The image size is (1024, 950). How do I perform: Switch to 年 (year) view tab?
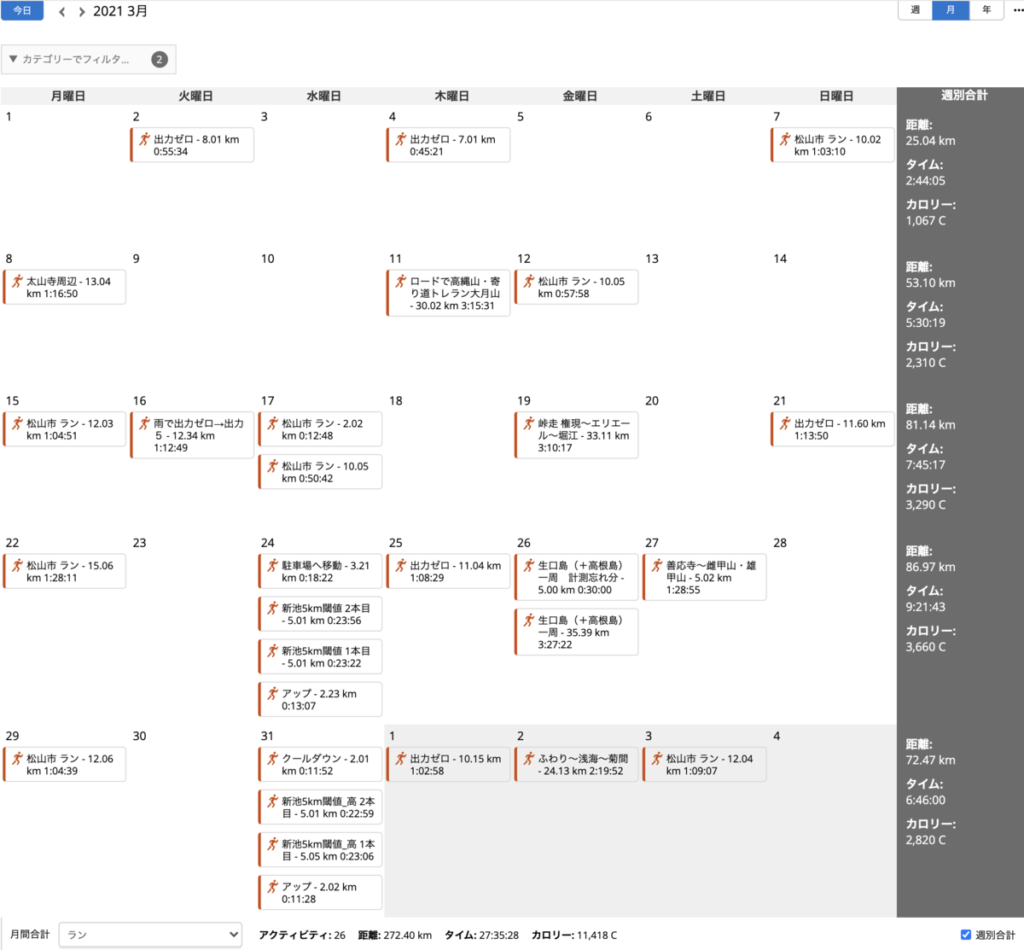pyautogui.click(x=986, y=10)
